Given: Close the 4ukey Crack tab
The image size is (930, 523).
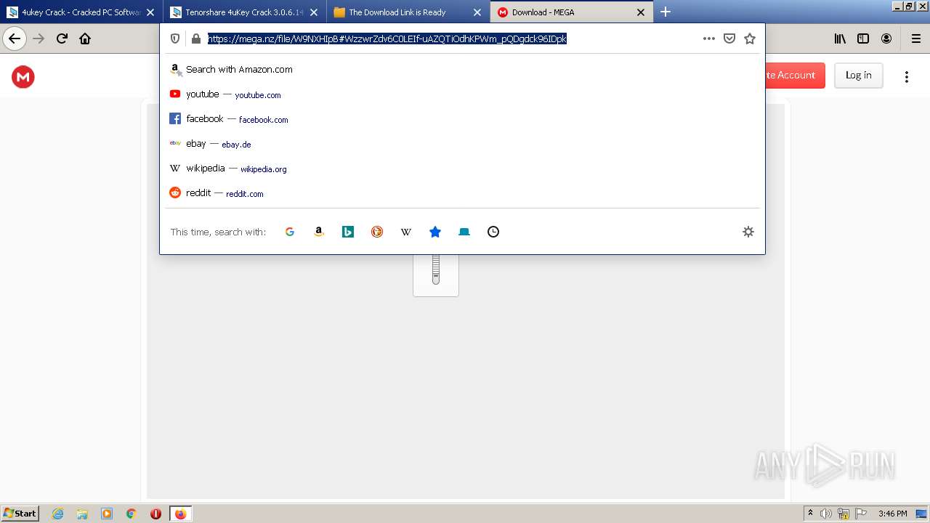Looking at the screenshot, I should [150, 12].
